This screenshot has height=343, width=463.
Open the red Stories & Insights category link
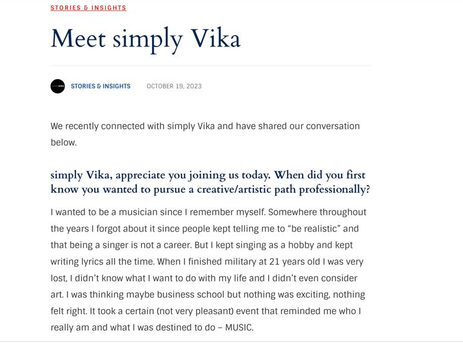coord(89,8)
